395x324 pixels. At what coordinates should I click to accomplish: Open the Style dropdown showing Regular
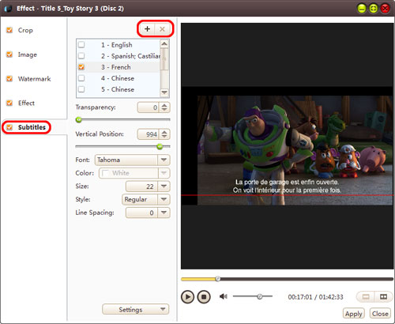146,199
